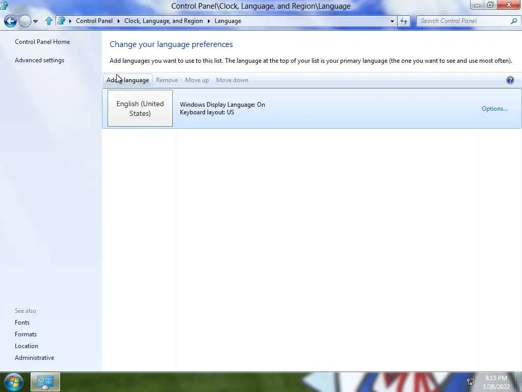Click the Control Panel taskbar button
Image resolution: width=522 pixels, height=392 pixels.
(x=45, y=382)
